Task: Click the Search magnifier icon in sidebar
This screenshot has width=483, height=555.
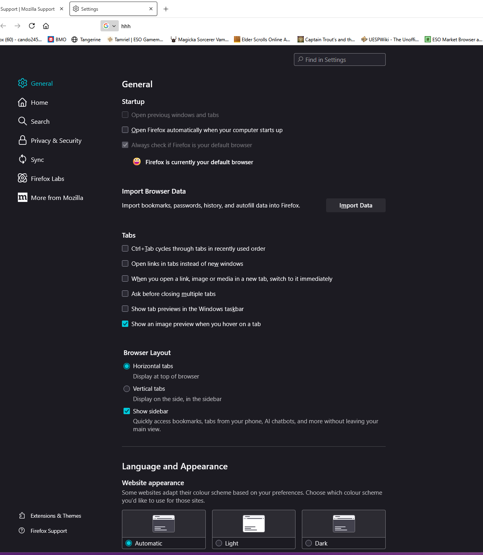Action: pos(23,121)
